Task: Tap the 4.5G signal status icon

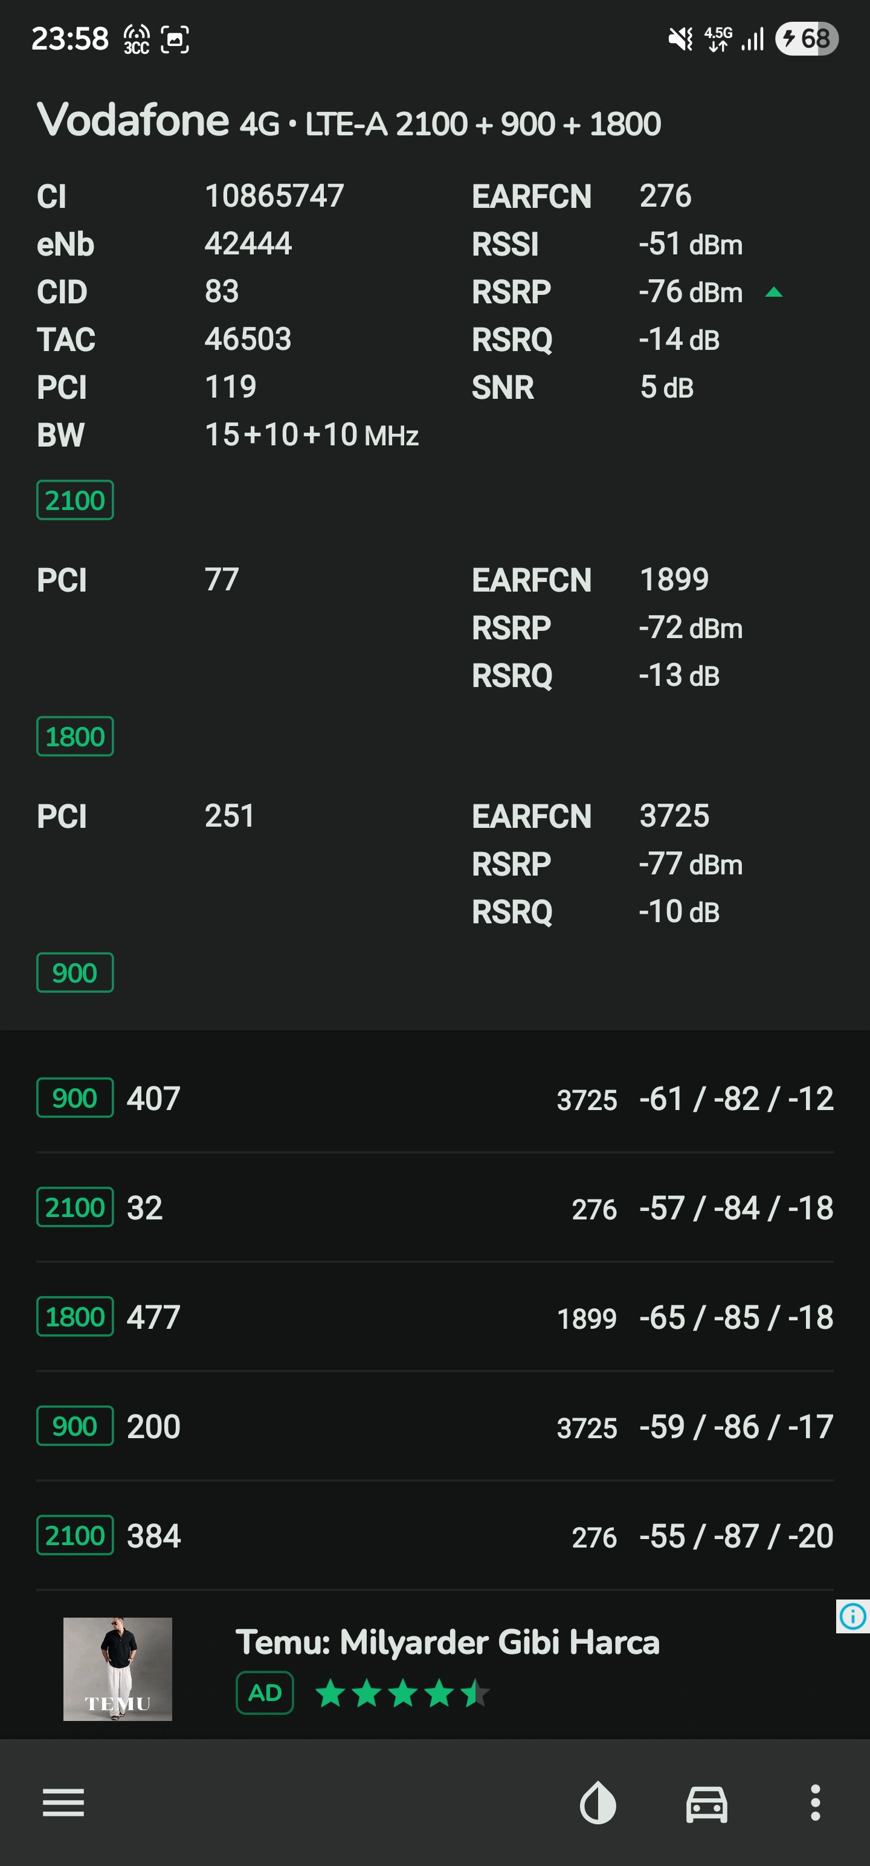Action: (x=718, y=39)
